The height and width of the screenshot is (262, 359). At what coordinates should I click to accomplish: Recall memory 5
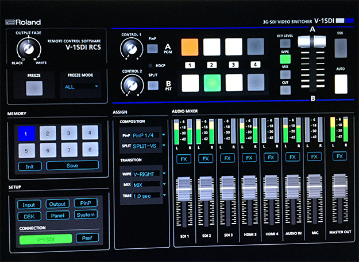pyautogui.click(x=27, y=151)
